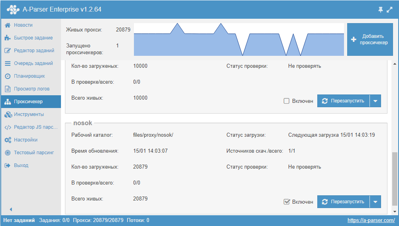Viewport: 399px width, 226px height.
Task: Click the cubes icon beside Инструменты
Action: (x=8, y=114)
